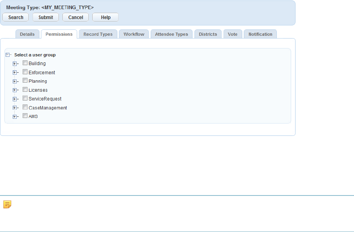The image size is (354, 232).
Task: Expand the Building tree node
Action: (x=15, y=64)
